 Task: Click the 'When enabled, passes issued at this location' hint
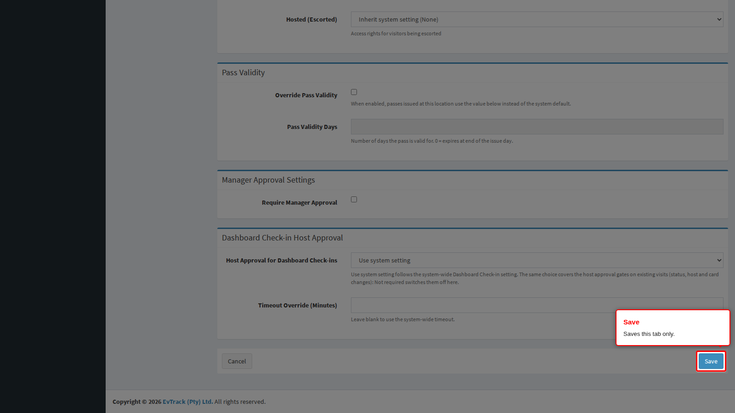coord(461,104)
